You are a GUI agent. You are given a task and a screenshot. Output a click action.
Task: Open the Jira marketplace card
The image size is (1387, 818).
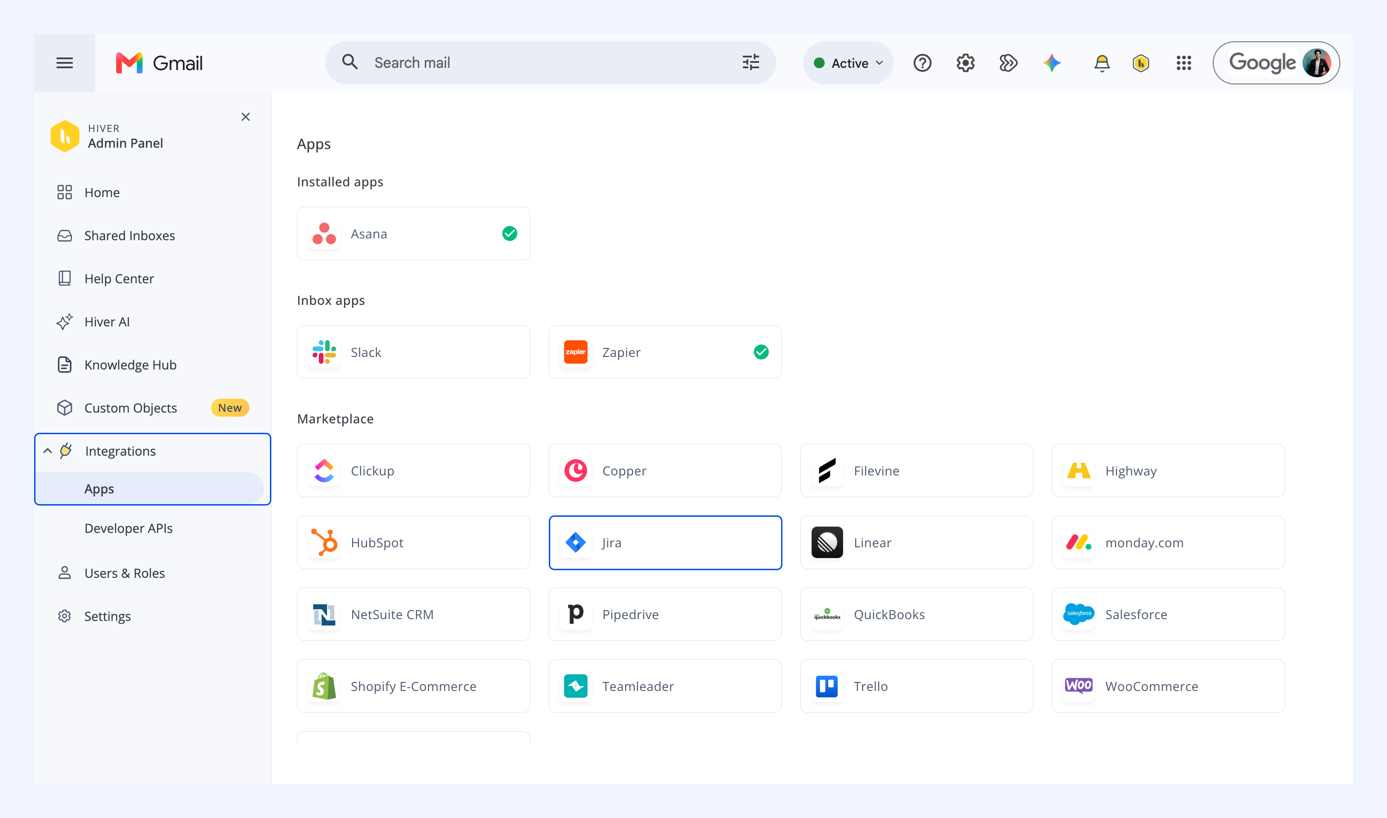tap(665, 542)
